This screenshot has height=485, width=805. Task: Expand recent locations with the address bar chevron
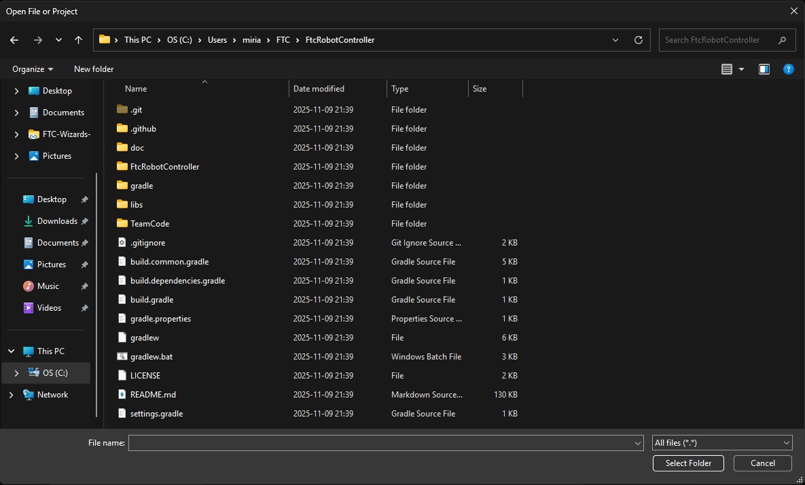pos(615,40)
